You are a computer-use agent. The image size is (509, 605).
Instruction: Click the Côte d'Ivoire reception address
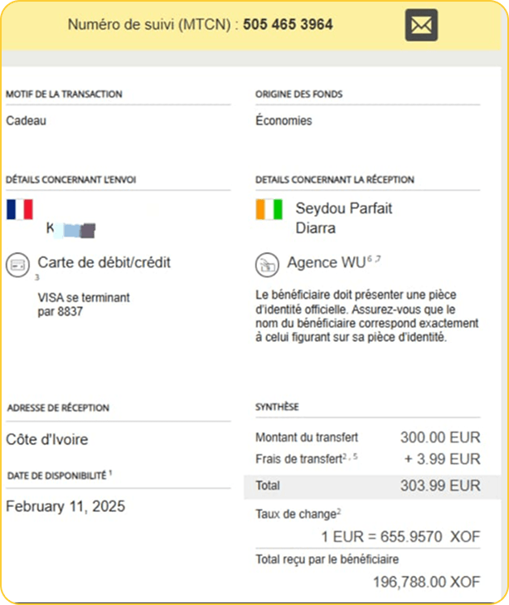pos(47,440)
